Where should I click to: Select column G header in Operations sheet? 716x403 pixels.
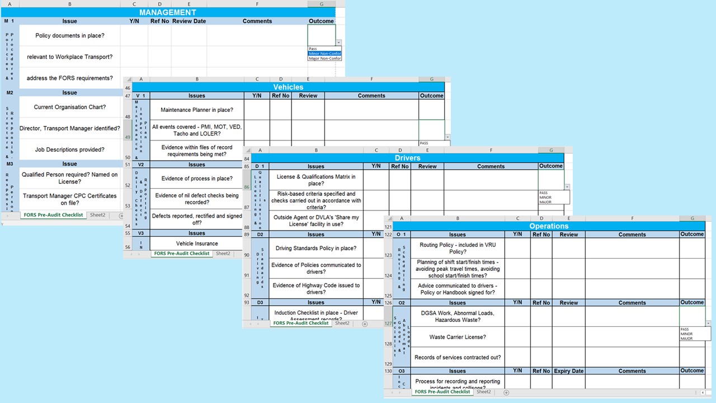click(693, 218)
